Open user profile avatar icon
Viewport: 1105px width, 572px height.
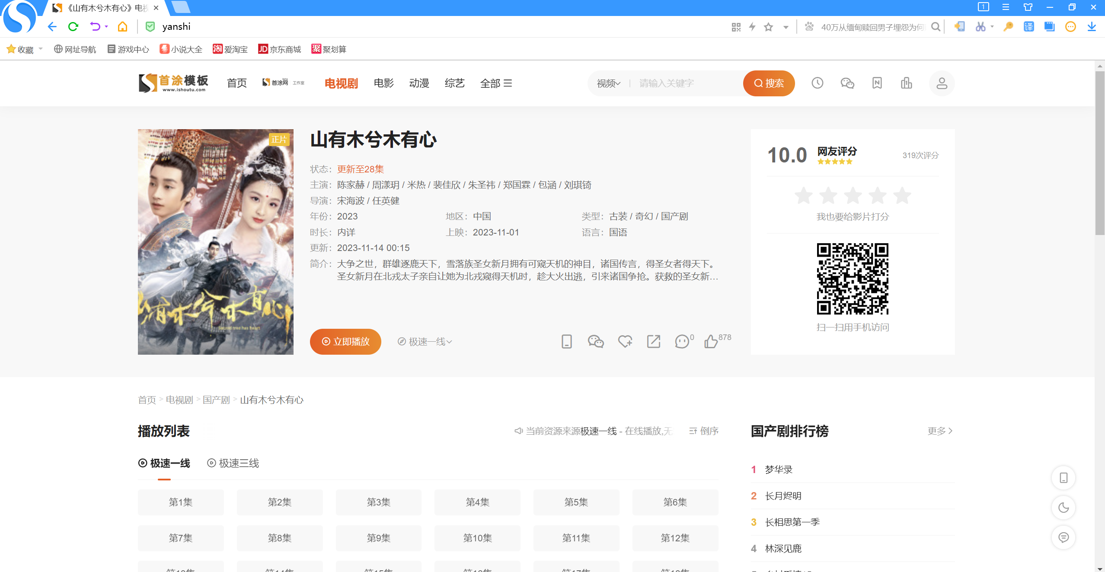942,83
